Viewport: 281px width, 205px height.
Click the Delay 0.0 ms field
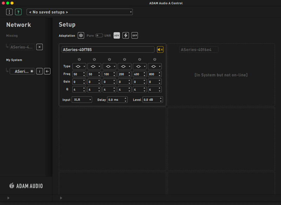tap(117, 100)
